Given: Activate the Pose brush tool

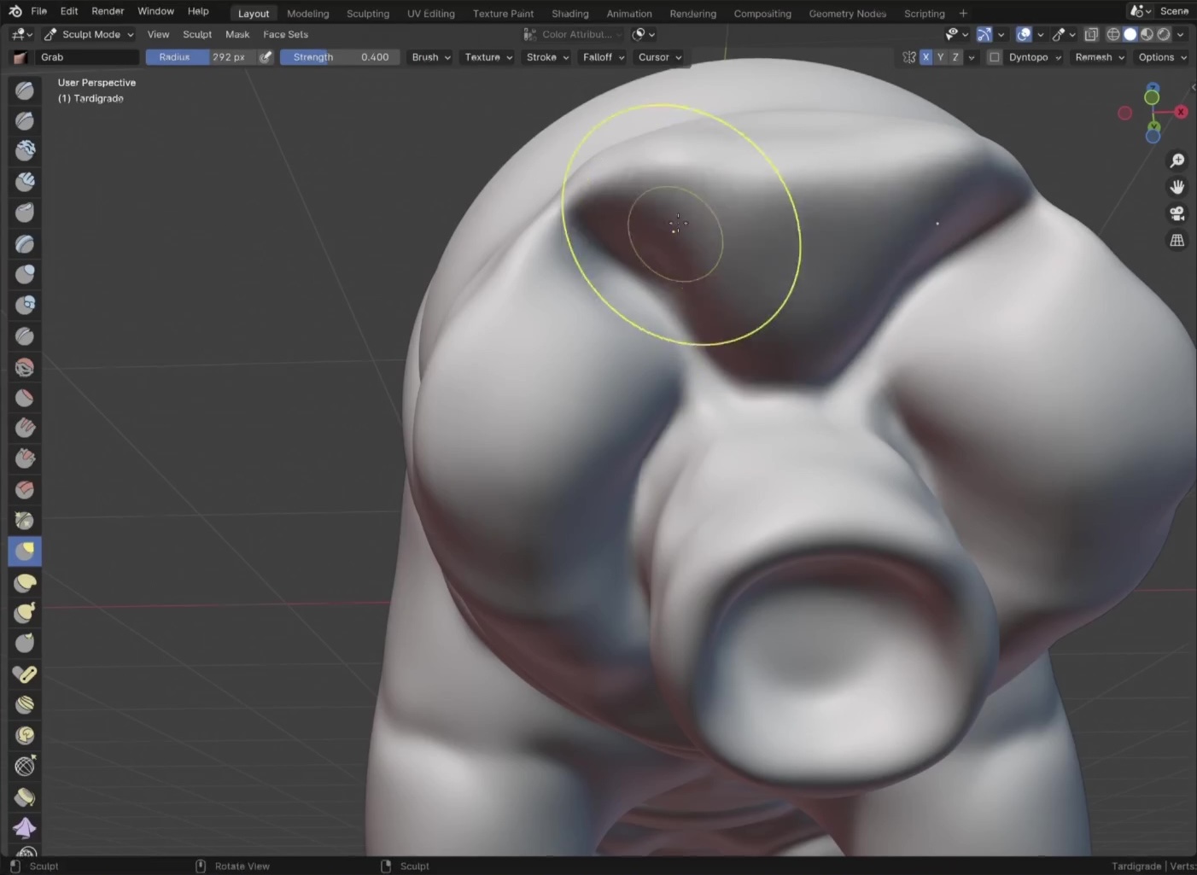Looking at the screenshot, I should point(25,674).
